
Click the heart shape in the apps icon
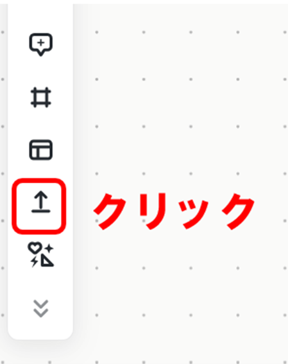click(x=35, y=248)
